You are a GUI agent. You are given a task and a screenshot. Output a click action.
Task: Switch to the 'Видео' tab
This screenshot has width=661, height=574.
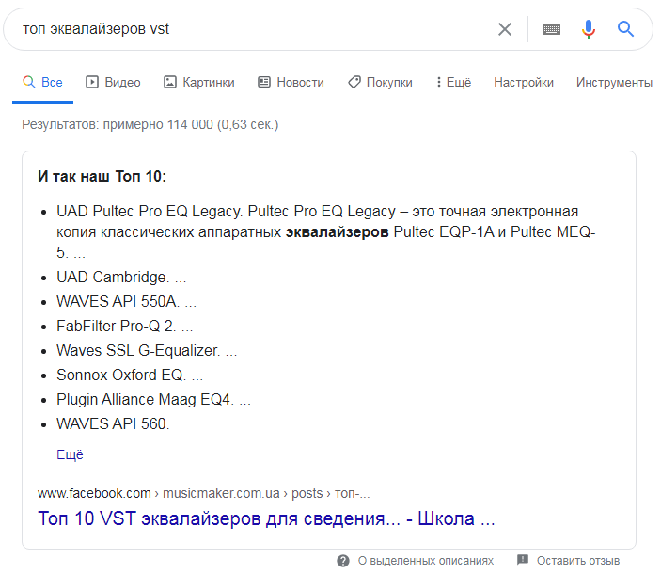coord(113,82)
